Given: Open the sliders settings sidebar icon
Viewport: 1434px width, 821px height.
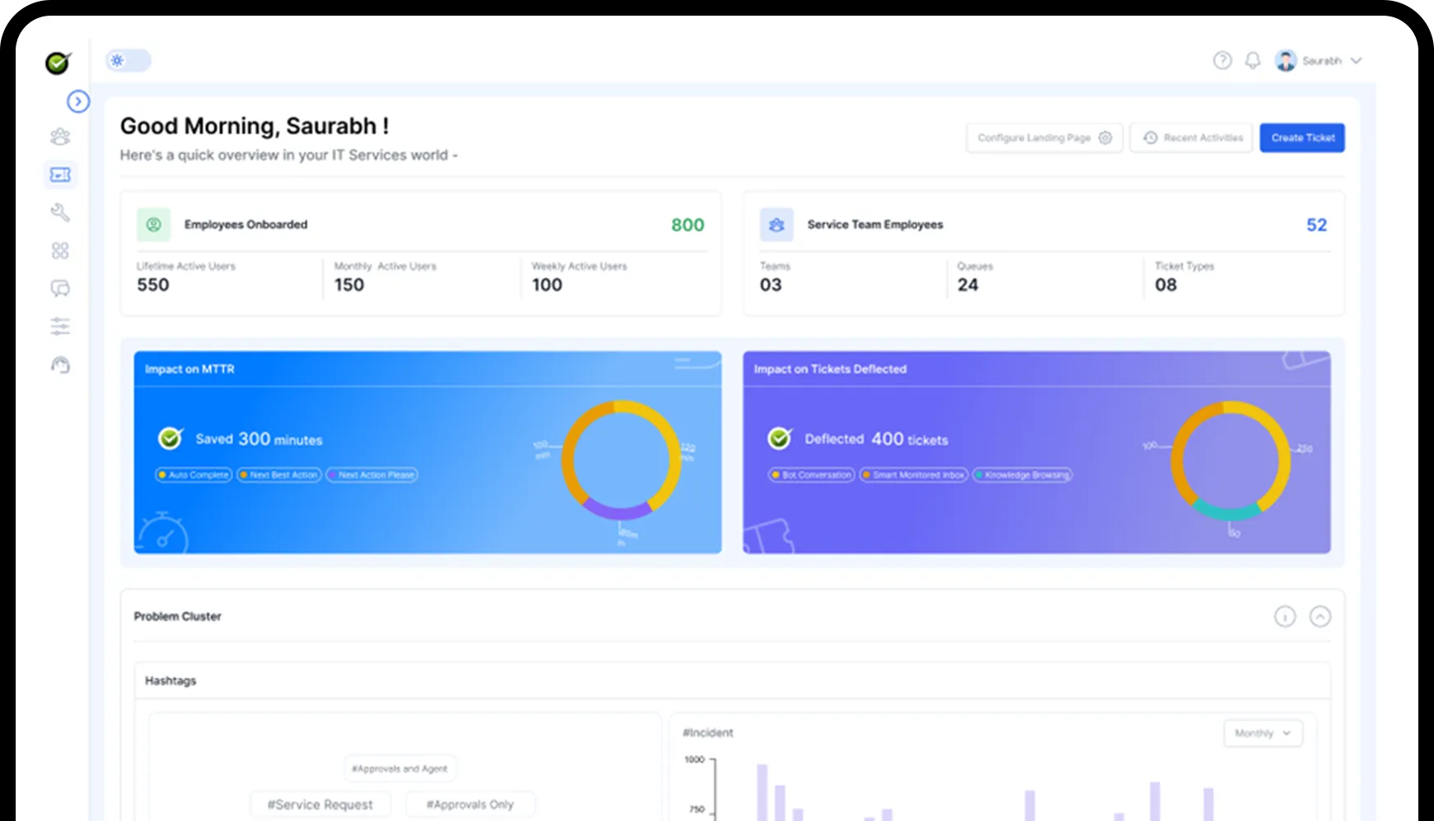Looking at the screenshot, I should coord(60,326).
